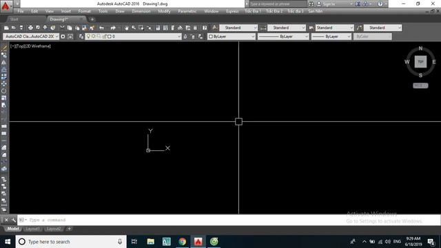The image size is (441, 248).
Task: Switch to the Start tab
Action: pos(14,19)
